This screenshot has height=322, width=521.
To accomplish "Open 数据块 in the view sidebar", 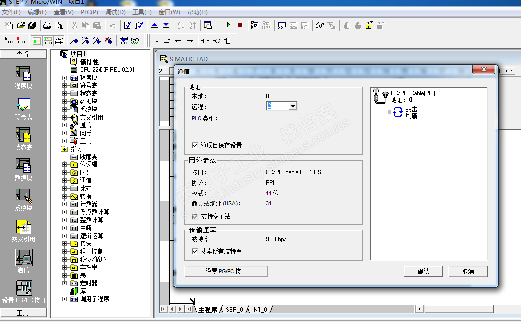I will (23, 169).
